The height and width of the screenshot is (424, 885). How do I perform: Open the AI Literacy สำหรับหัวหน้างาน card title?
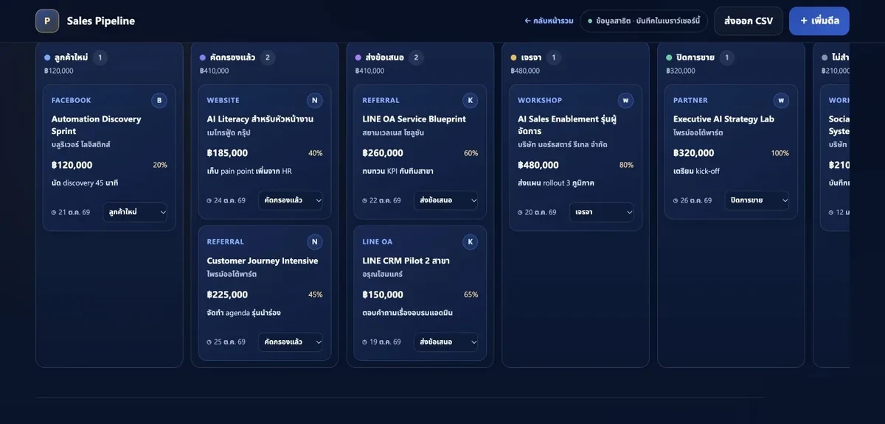(x=260, y=119)
